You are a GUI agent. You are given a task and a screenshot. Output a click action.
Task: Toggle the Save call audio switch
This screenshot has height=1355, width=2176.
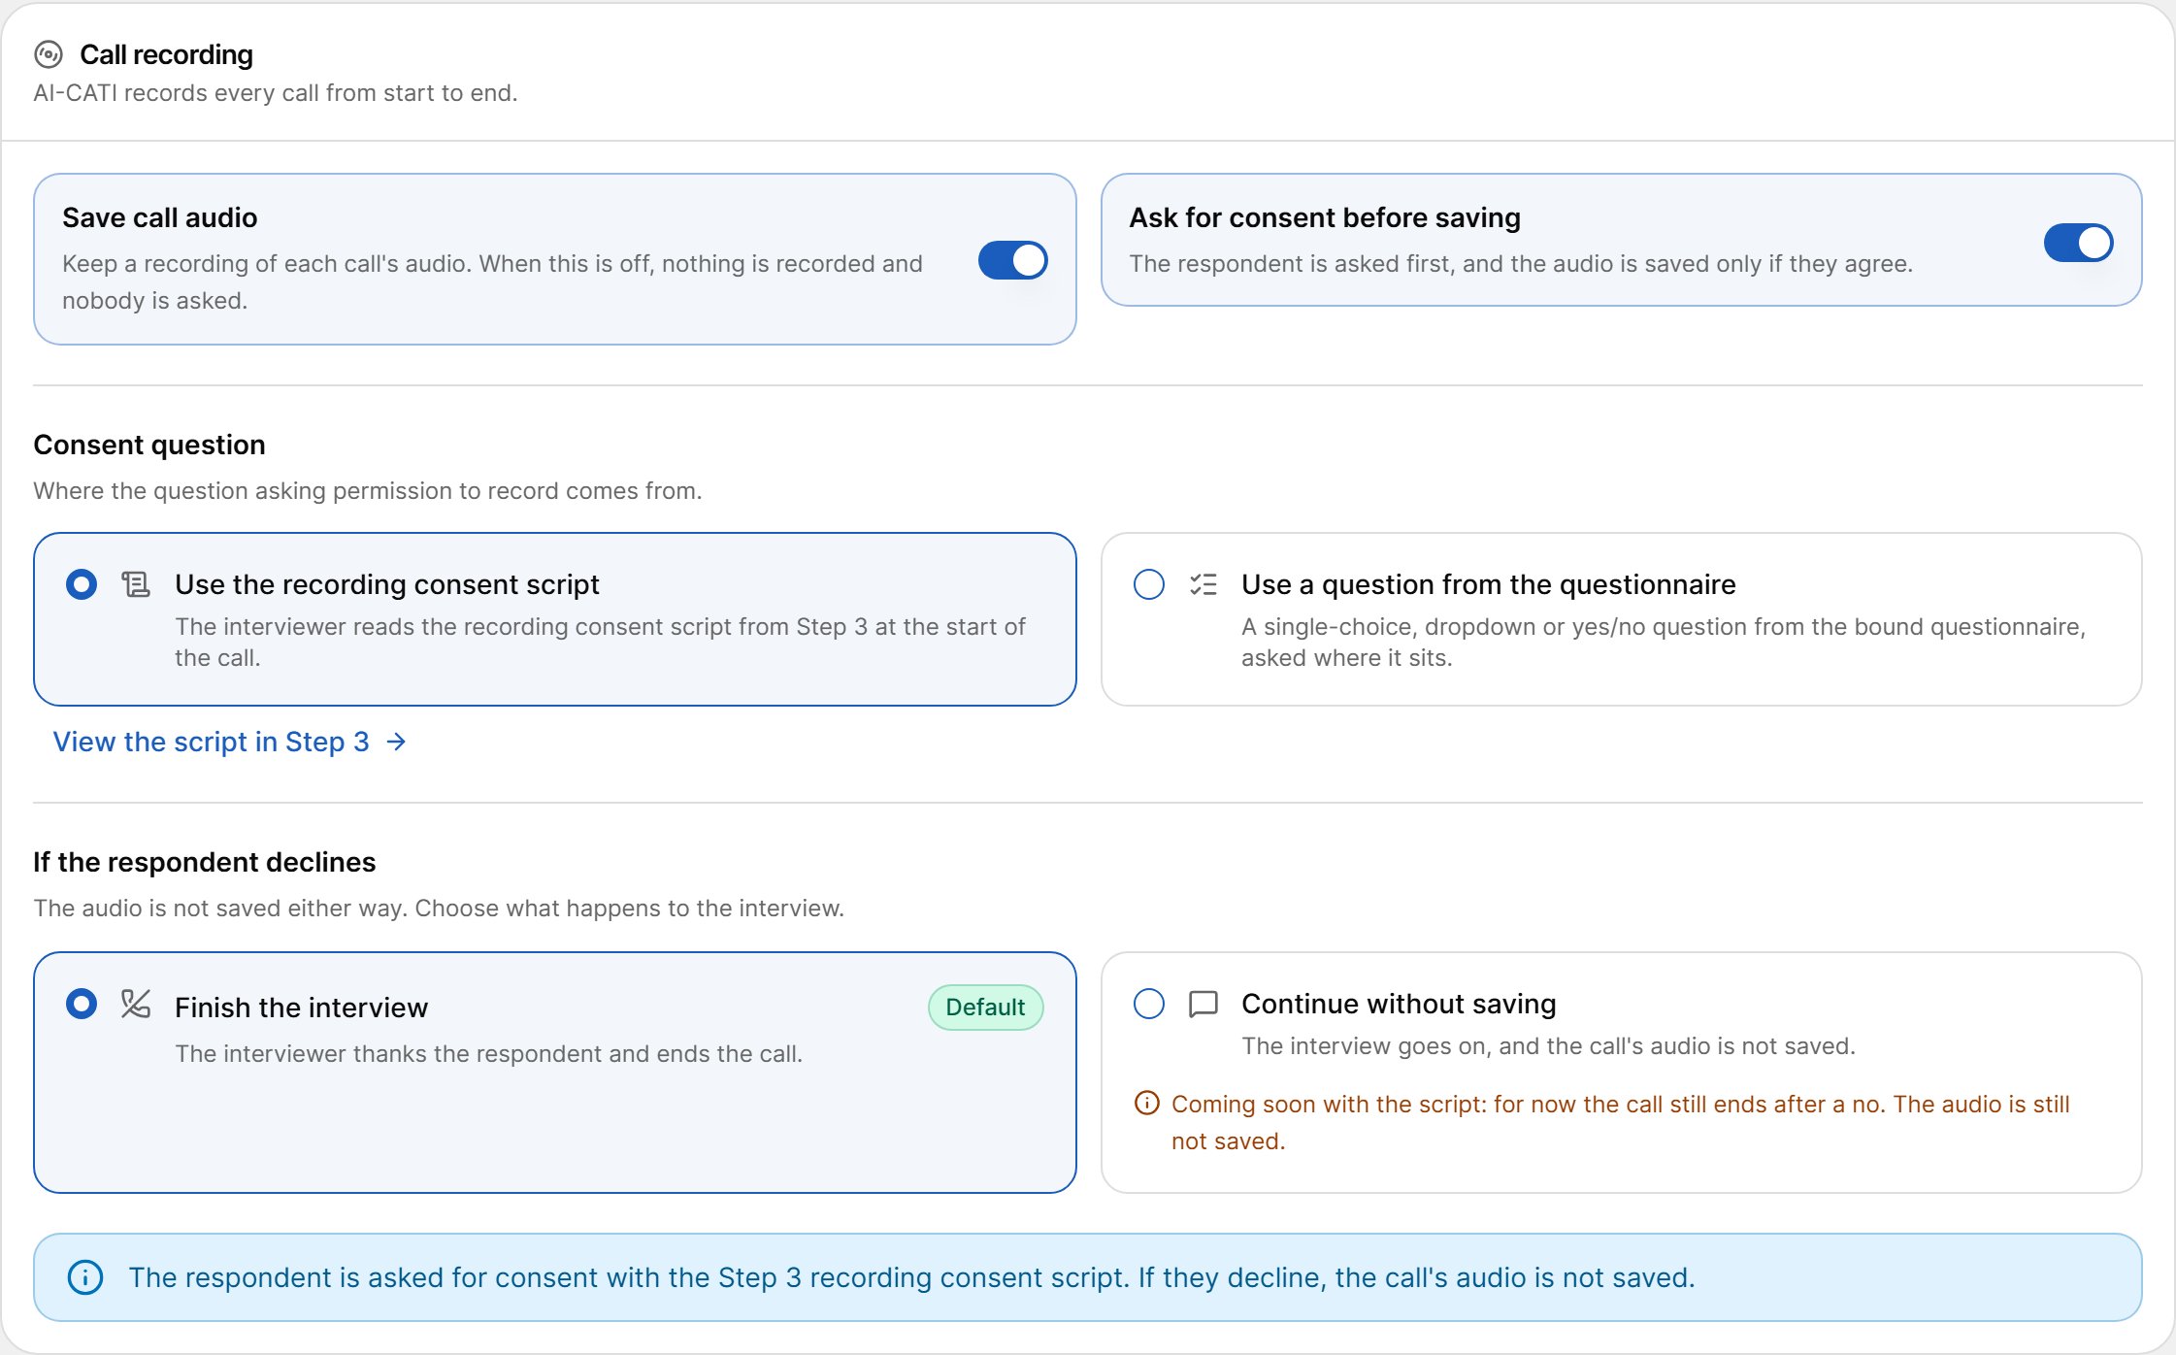click(x=1012, y=260)
